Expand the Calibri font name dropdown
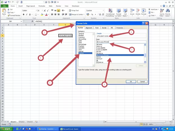175x131 pixels. pyautogui.click(x=35, y=10)
